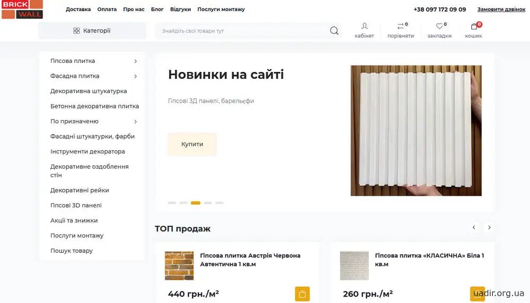Open Декоративне оздоблення стін category
This screenshot has height=303, width=530.
(x=90, y=171)
